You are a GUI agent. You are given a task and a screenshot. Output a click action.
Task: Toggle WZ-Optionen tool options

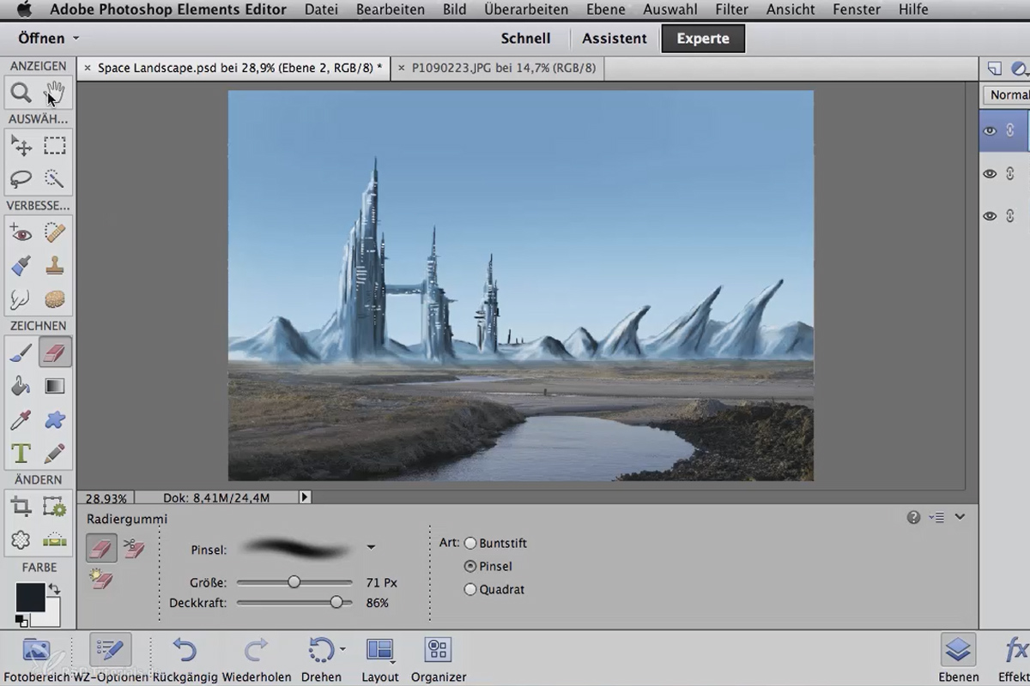tap(111, 659)
